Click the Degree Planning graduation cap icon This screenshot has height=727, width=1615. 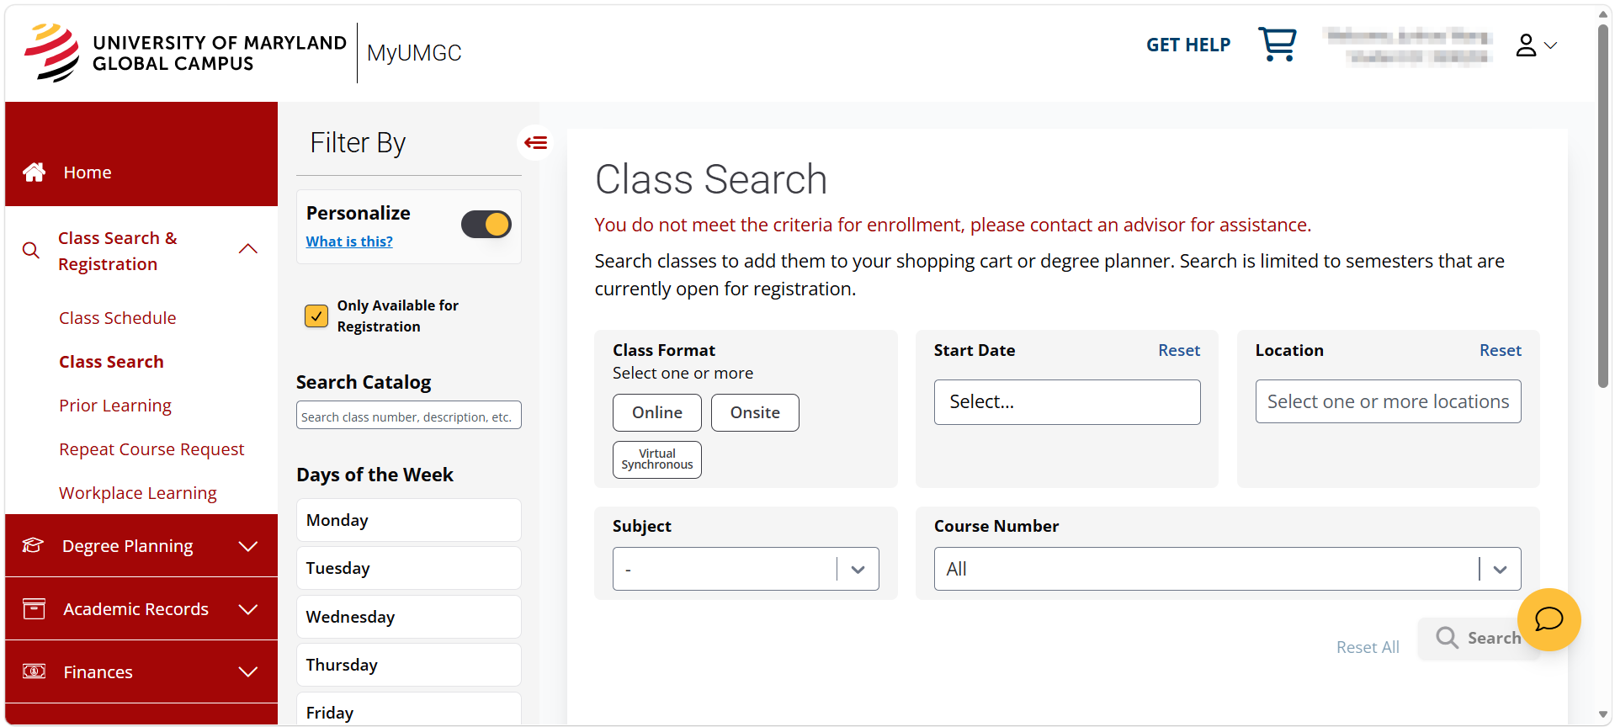click(x=33, y=545)
